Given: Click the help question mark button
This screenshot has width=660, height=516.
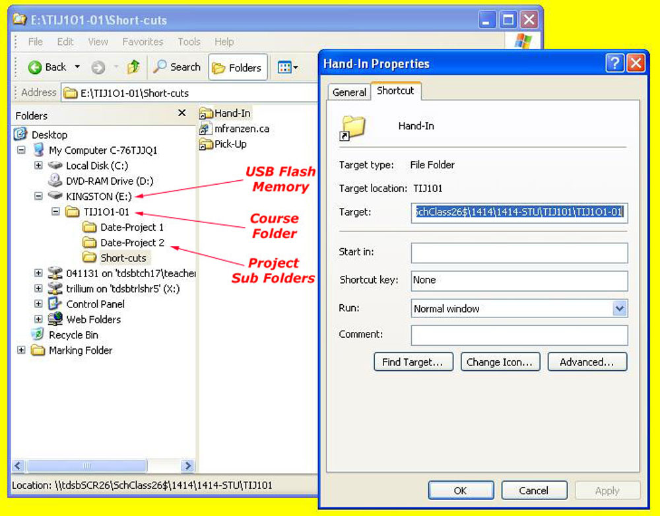Looking at the screenshot, I should point(614,63).
